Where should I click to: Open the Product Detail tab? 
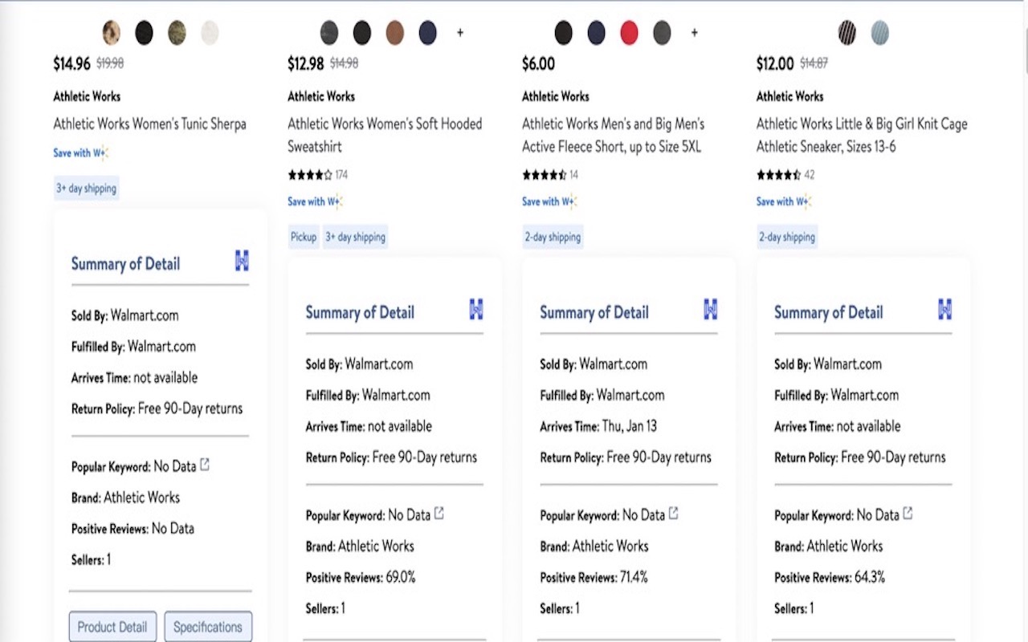click(112, 627)
